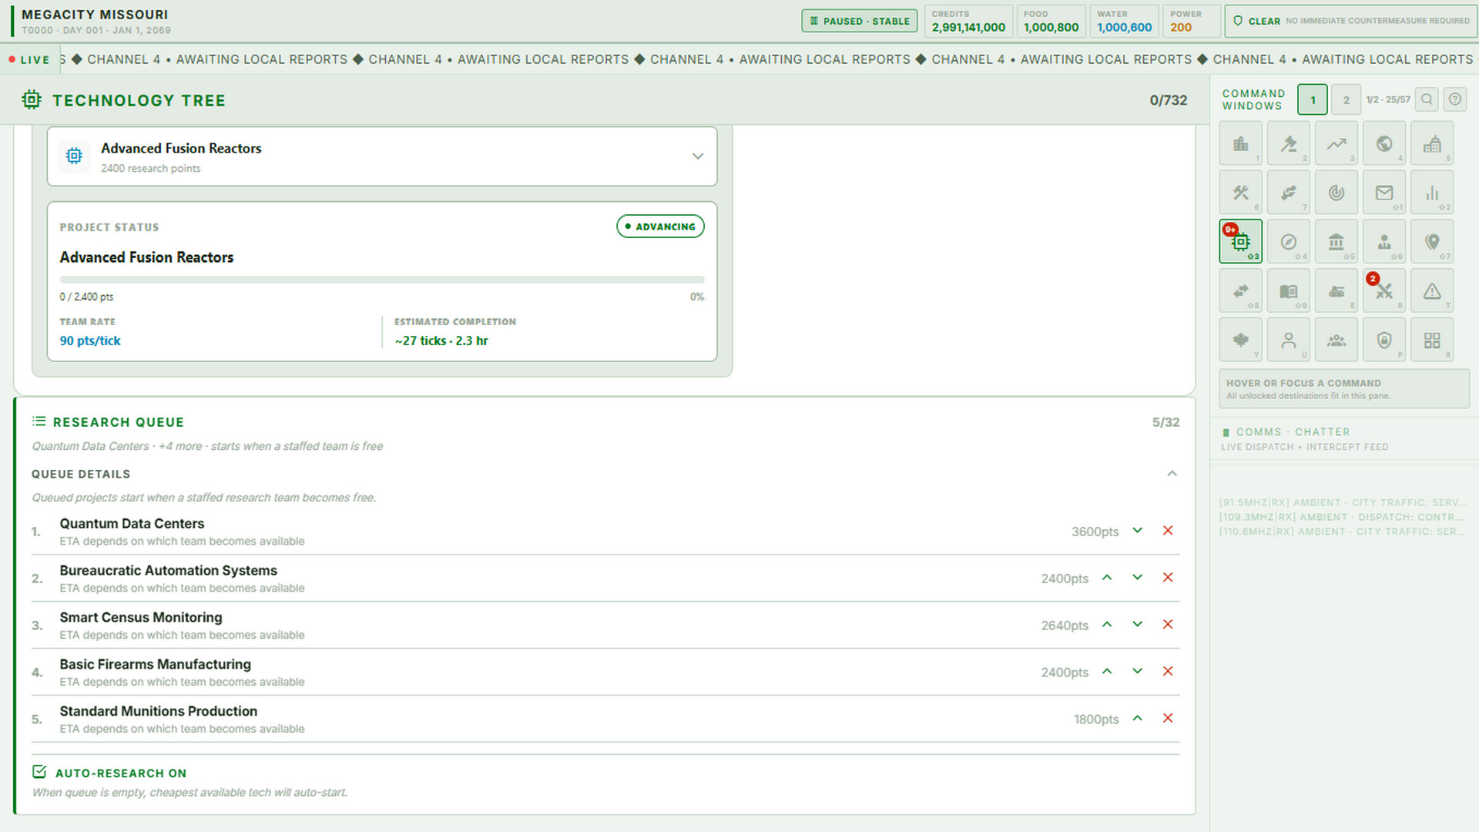Open the tank military command window
The image size is (1479, 832).
[x=1336, y=291]
